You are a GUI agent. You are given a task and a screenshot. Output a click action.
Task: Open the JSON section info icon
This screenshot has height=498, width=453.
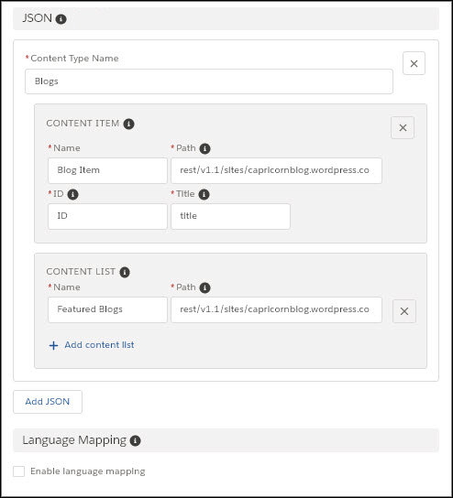click(x=61, y=19)
